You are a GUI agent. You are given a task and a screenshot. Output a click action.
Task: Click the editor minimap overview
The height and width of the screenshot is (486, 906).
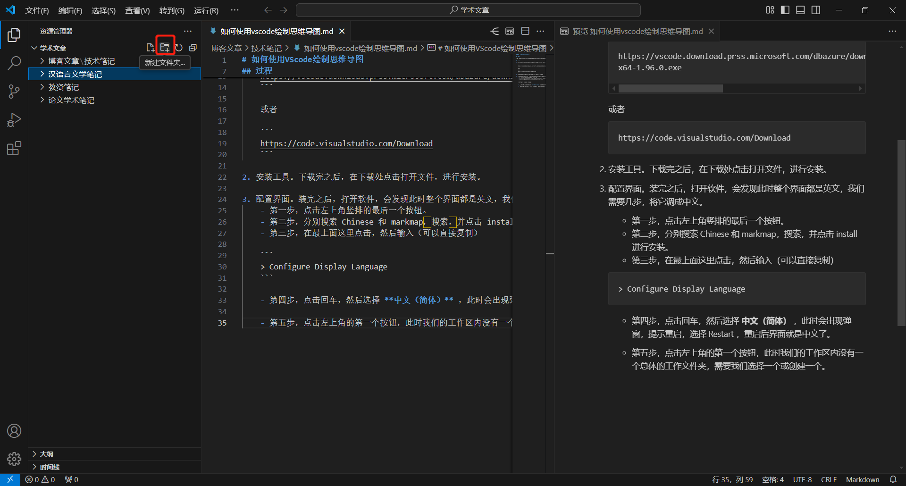pos(531,71)
